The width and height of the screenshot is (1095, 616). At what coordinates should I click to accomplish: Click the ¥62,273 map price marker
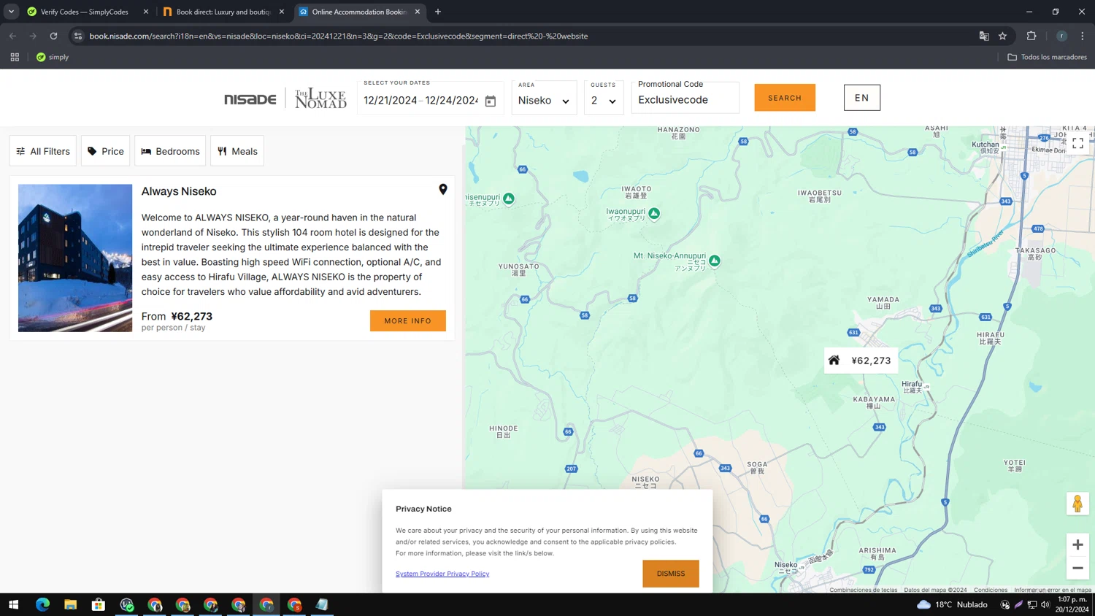(x=861, y=361)
